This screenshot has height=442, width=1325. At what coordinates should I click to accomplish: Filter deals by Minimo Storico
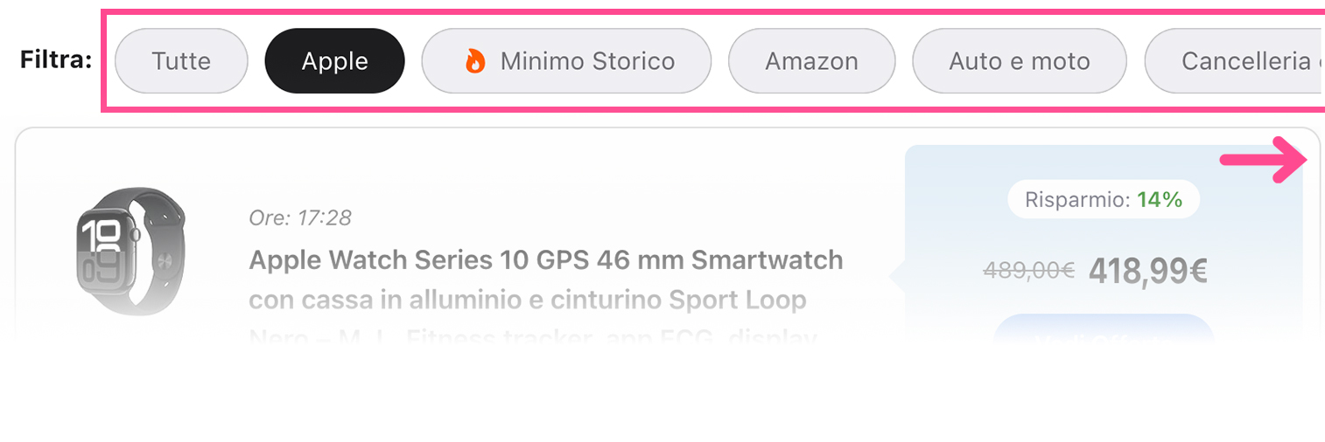click(x=566, y=61)
